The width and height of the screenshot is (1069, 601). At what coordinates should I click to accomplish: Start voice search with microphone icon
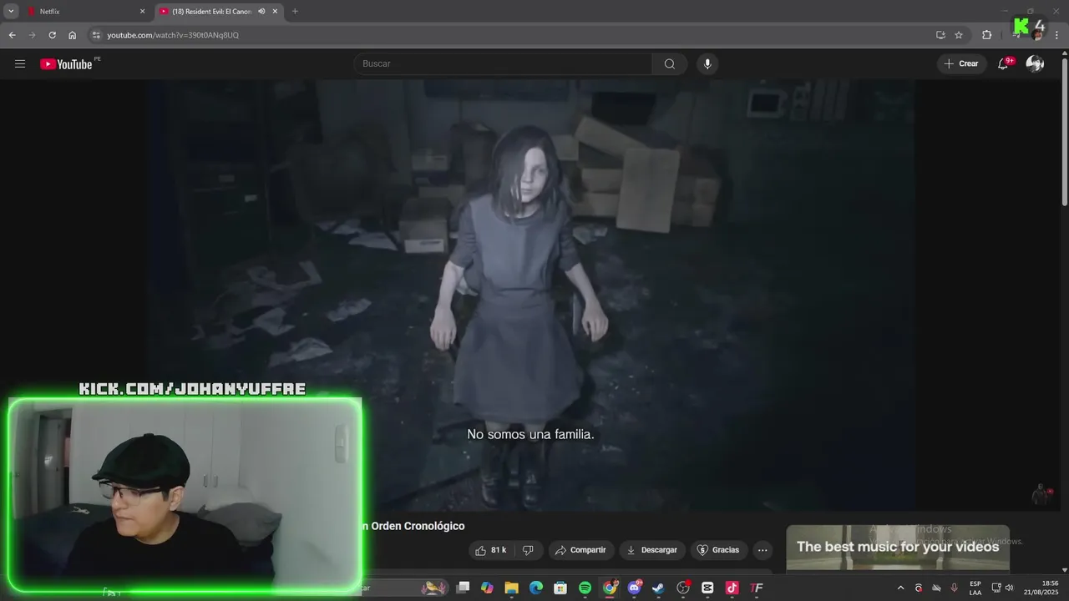(707, 64)
